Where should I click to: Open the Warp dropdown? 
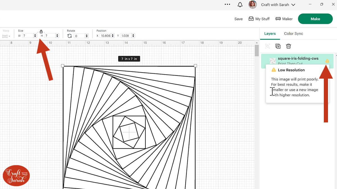6,36
